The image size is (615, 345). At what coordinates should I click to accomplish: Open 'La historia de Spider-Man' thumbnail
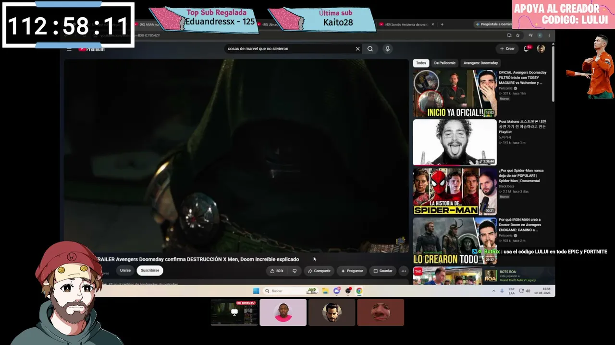coord(455,191)
